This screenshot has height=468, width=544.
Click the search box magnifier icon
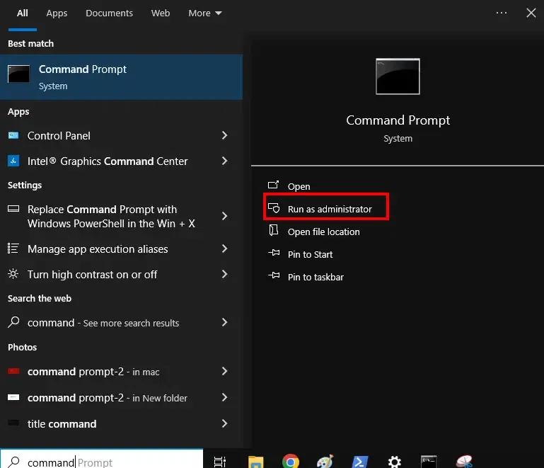[13, 462]
